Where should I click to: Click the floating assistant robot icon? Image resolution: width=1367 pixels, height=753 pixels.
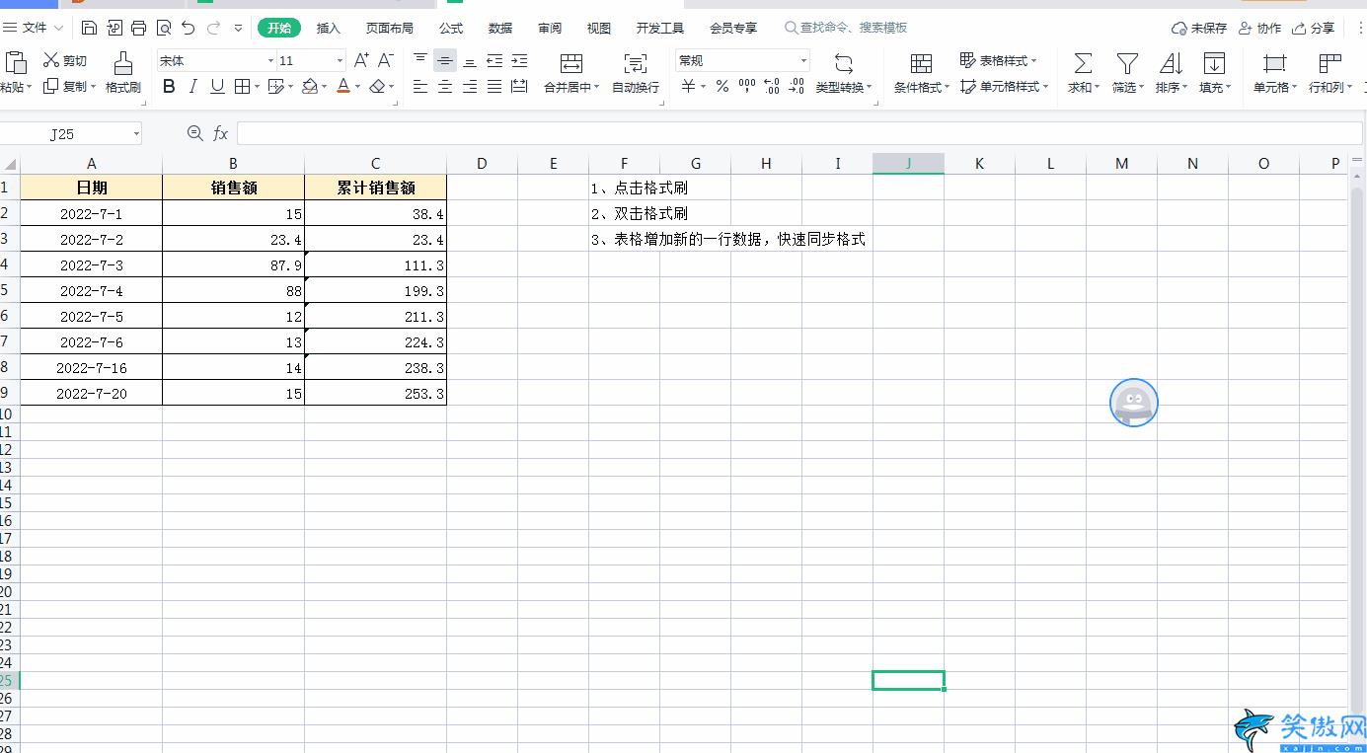coord(1134,403)
